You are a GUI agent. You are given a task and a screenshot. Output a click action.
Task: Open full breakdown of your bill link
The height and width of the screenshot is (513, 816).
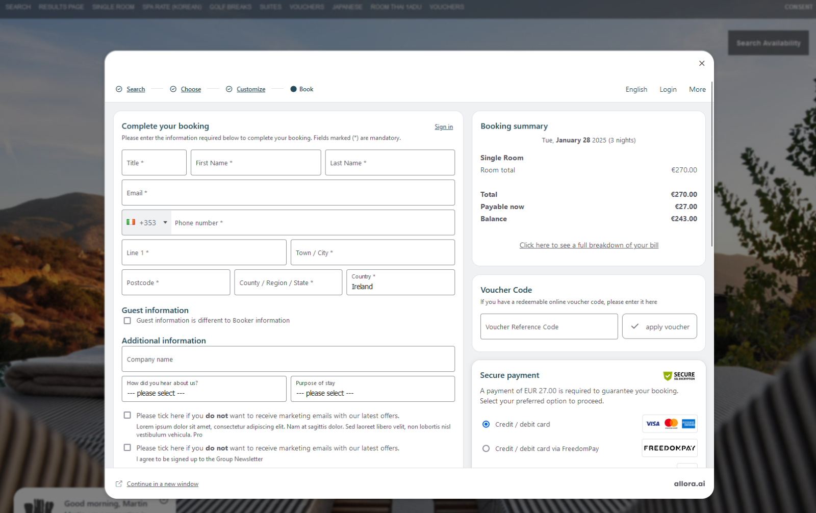(x=589, y=245)
